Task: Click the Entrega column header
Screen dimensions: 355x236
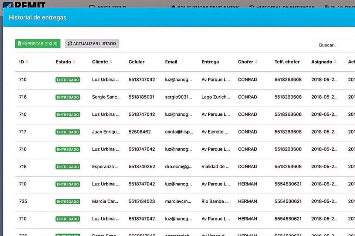Action: pos(210,62)
